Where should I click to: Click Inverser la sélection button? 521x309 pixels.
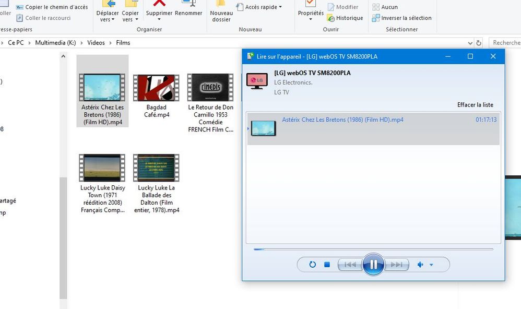[401, 18]
